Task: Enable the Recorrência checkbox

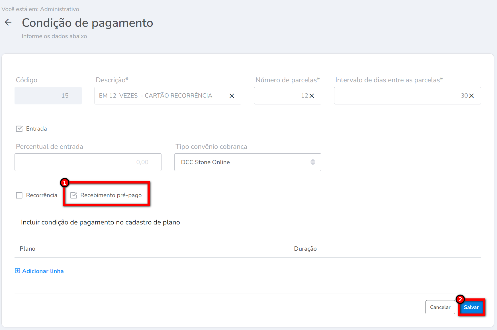Action: [x=19, y=195]
